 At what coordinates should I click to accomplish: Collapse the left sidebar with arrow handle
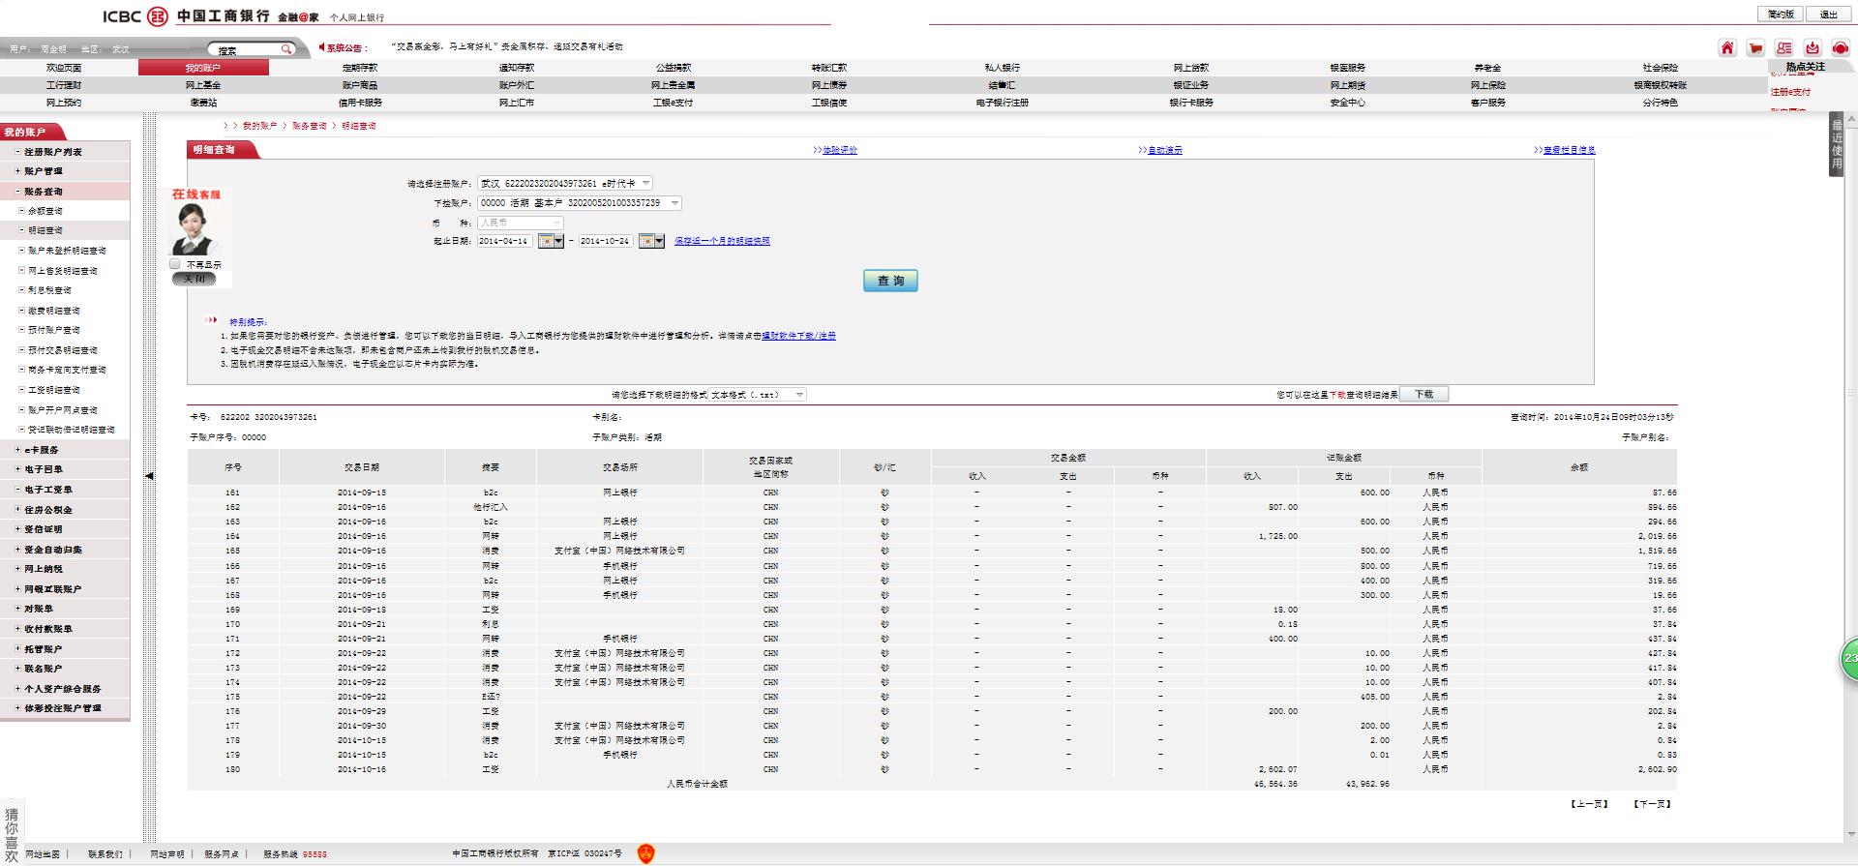[x=149, y=476]
